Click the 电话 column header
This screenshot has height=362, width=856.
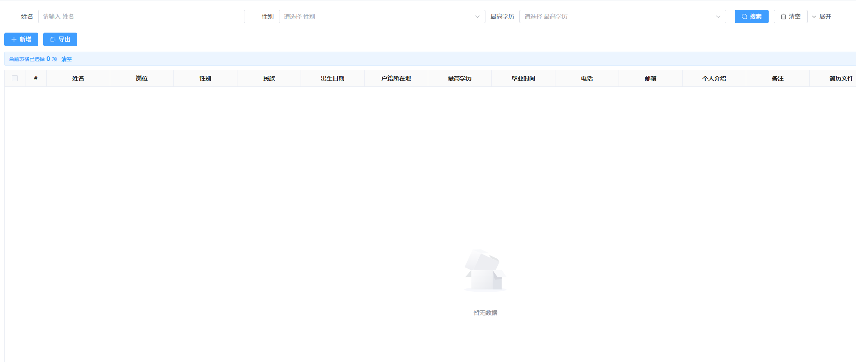click(587, 78)
